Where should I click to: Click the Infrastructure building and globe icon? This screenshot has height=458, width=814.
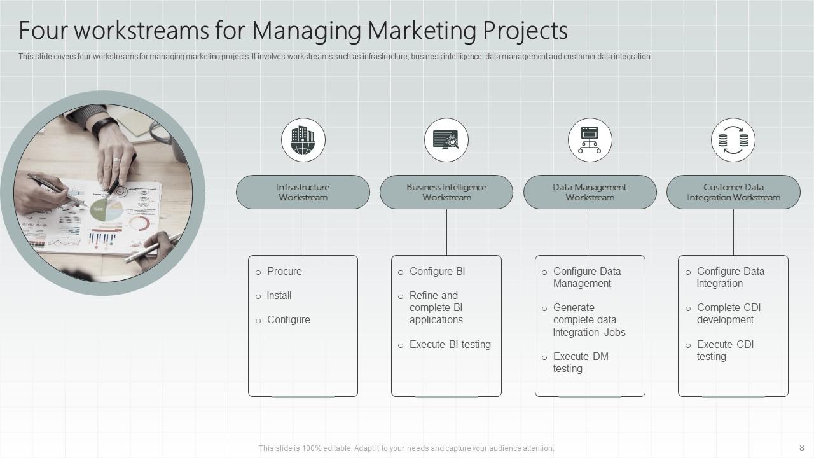303,140
